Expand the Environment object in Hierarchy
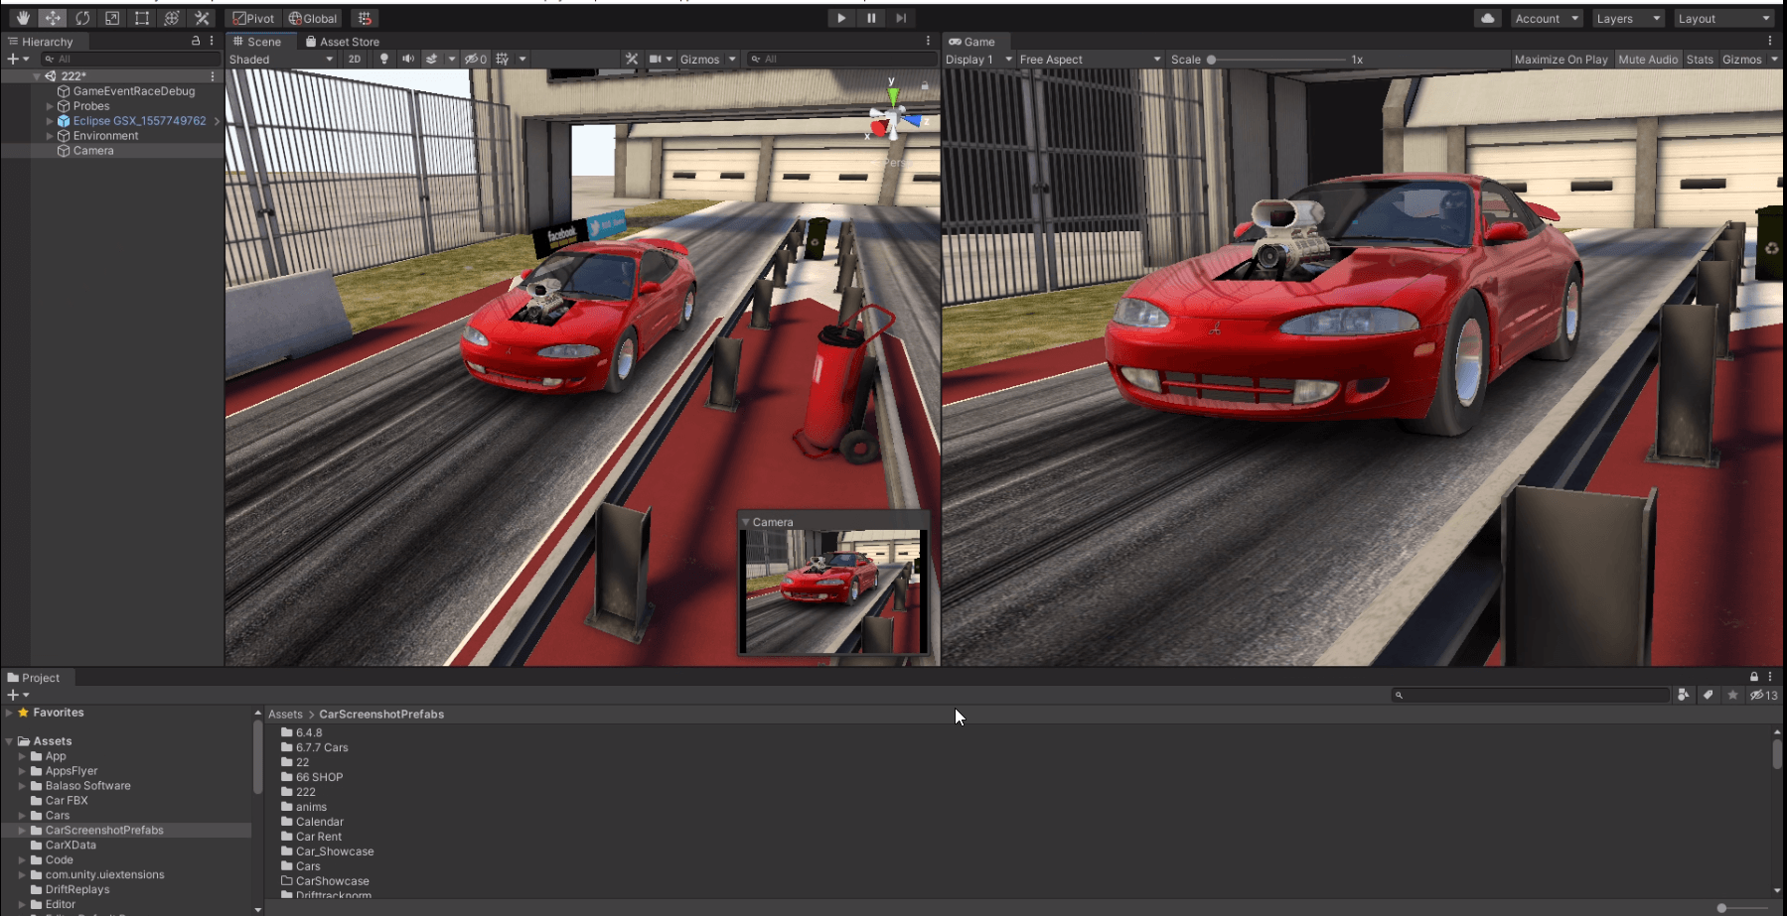The image size is (1787, 916). point(50,136)
